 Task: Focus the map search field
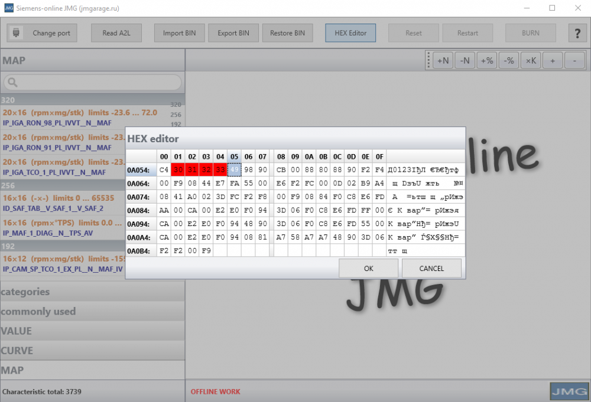(x=92, y=82)
